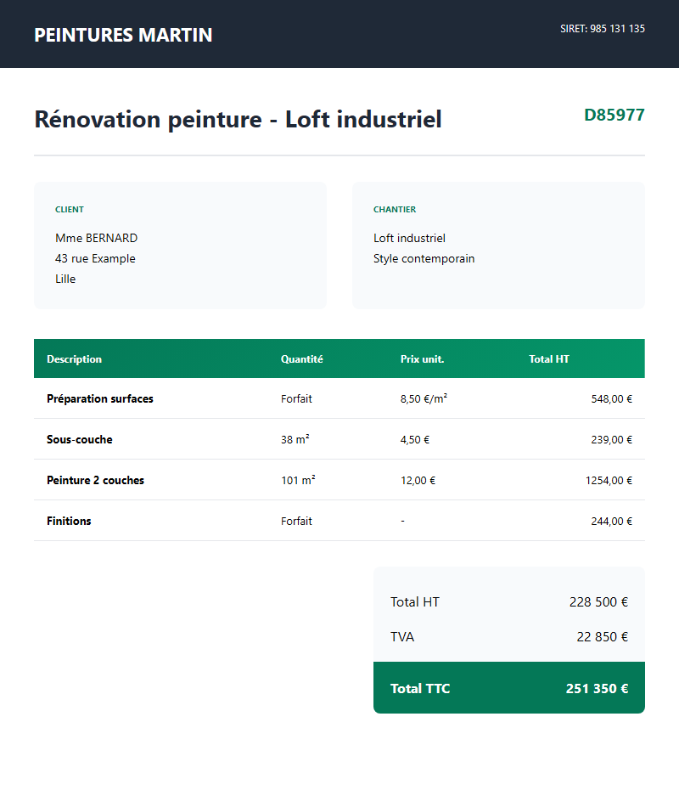The image size is (679, 790).
Task: Click the CLIENT section label
Action: tap(70, 210)
